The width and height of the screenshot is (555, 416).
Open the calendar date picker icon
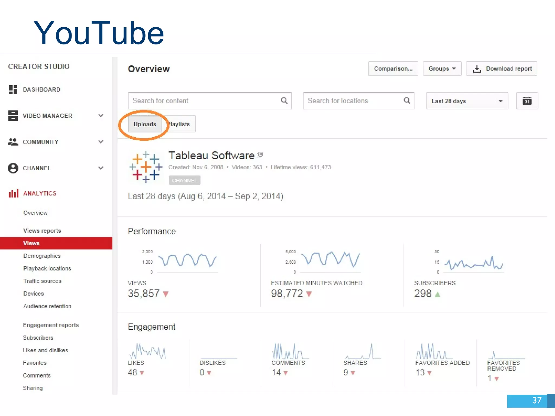[527, 101]
